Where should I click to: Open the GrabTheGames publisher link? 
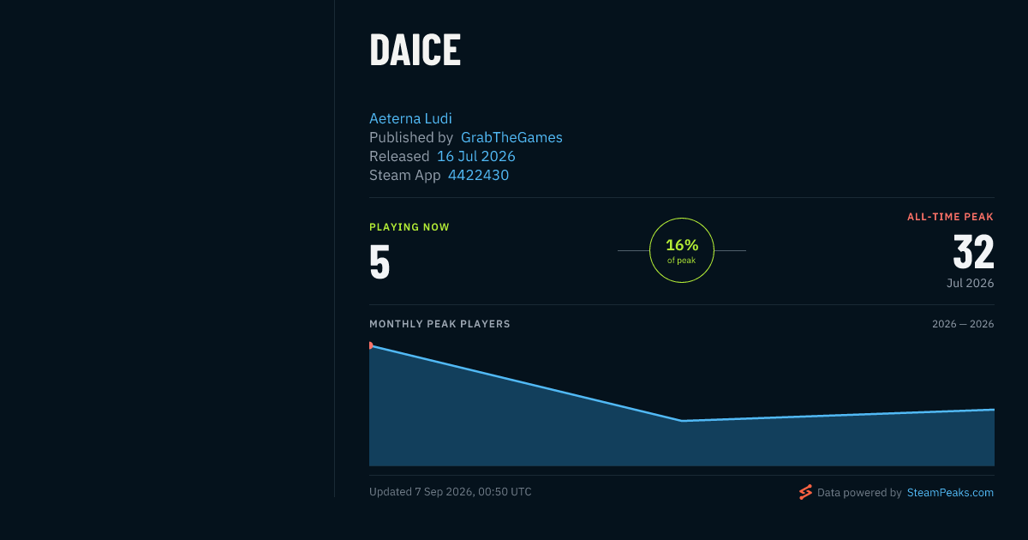click(x=511, y=137)
